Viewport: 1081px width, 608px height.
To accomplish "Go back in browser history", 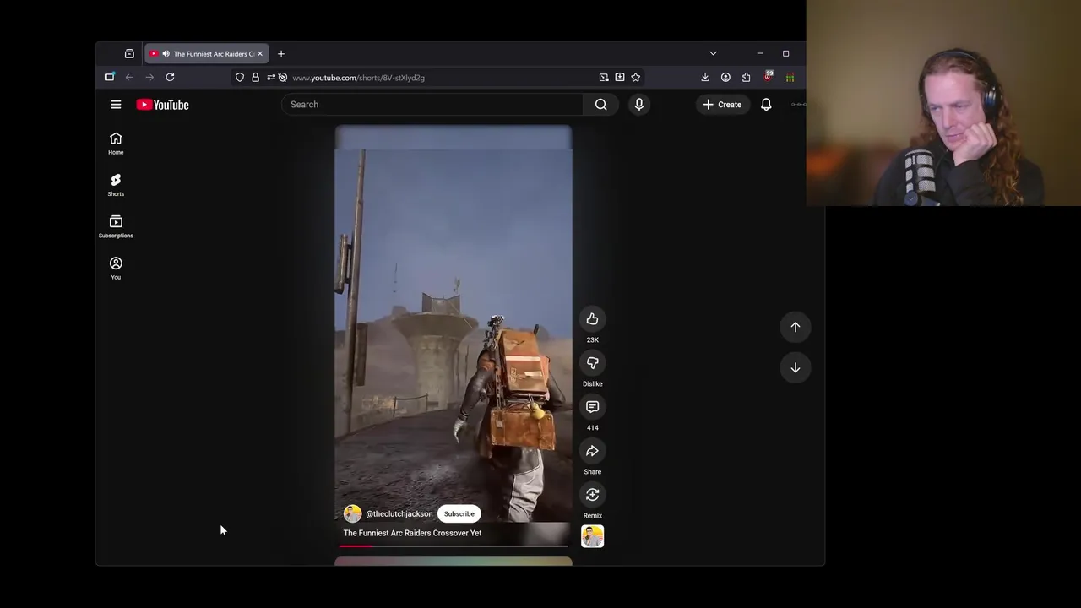I will 129,77.
